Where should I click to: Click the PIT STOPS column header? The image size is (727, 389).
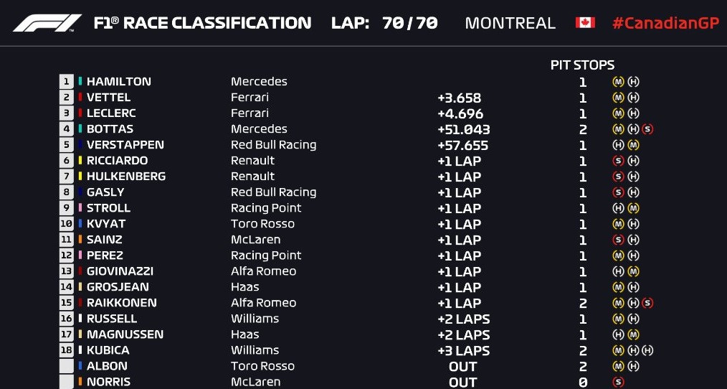tap(582, 65)
